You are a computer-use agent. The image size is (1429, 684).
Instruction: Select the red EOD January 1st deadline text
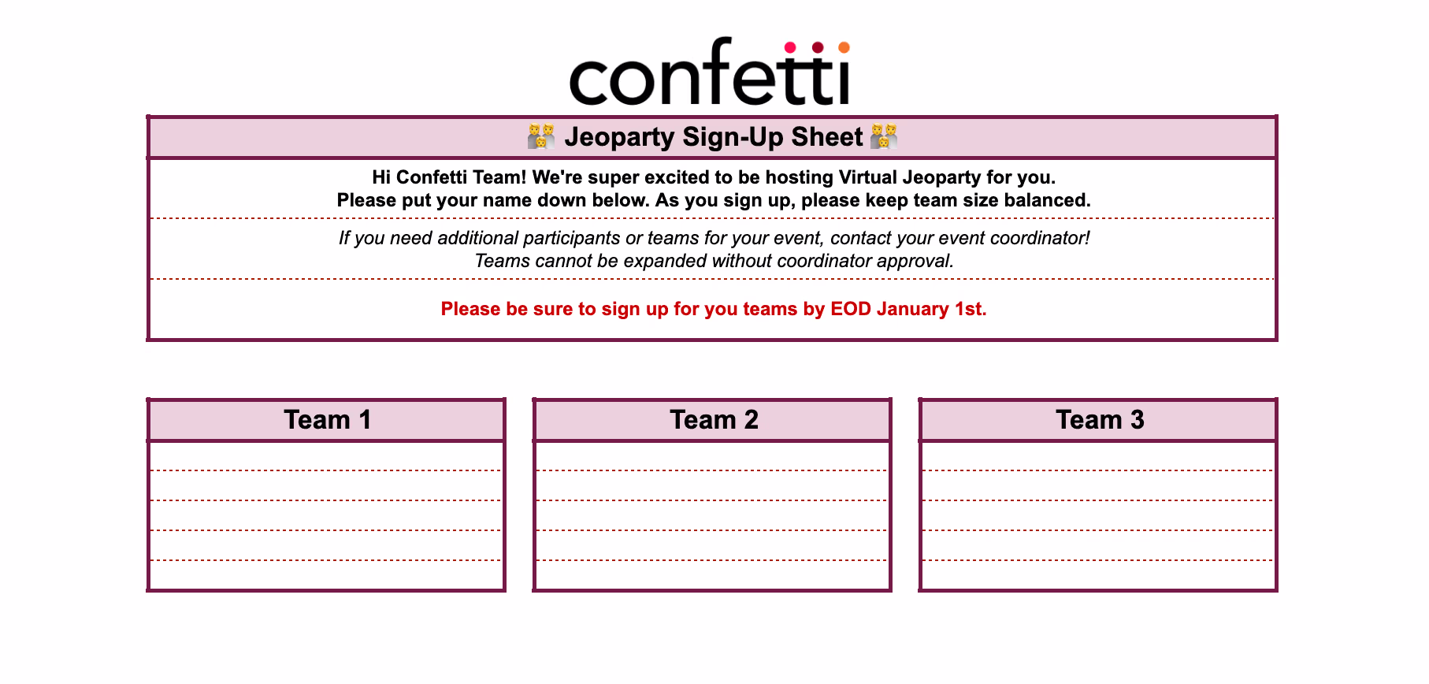[714, 309]
